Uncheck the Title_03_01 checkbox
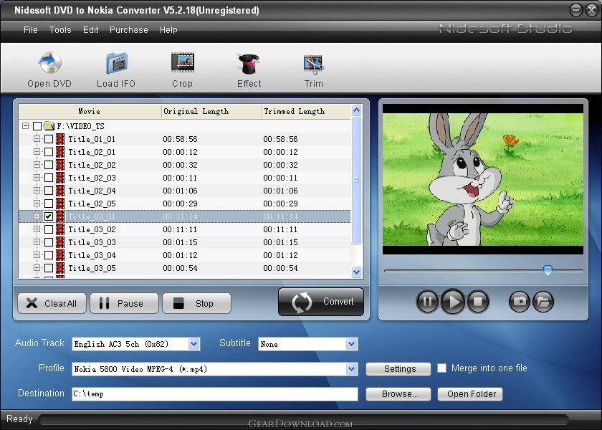The image size is (602, 430). click(x=49, y=216)
